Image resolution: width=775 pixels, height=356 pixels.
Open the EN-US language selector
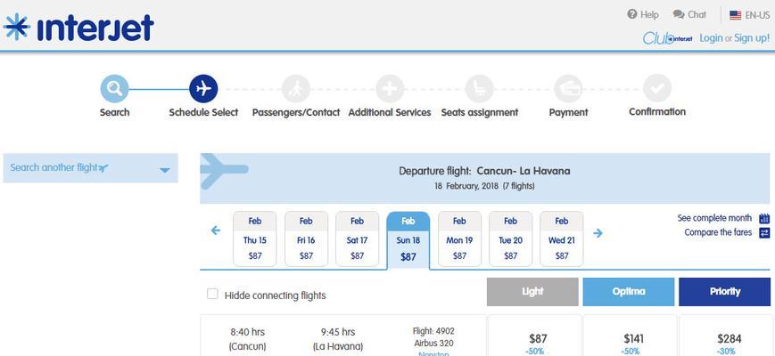click(749, 15)
